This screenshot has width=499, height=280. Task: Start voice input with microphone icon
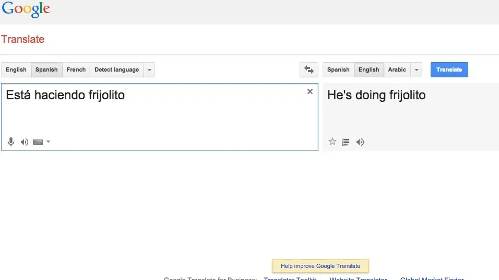(x=11, y=142)
